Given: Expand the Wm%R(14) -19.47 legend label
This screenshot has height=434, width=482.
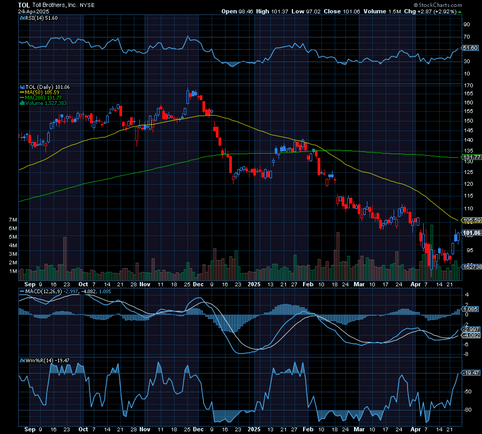Looking at the screenshot, I should (46, 362).
